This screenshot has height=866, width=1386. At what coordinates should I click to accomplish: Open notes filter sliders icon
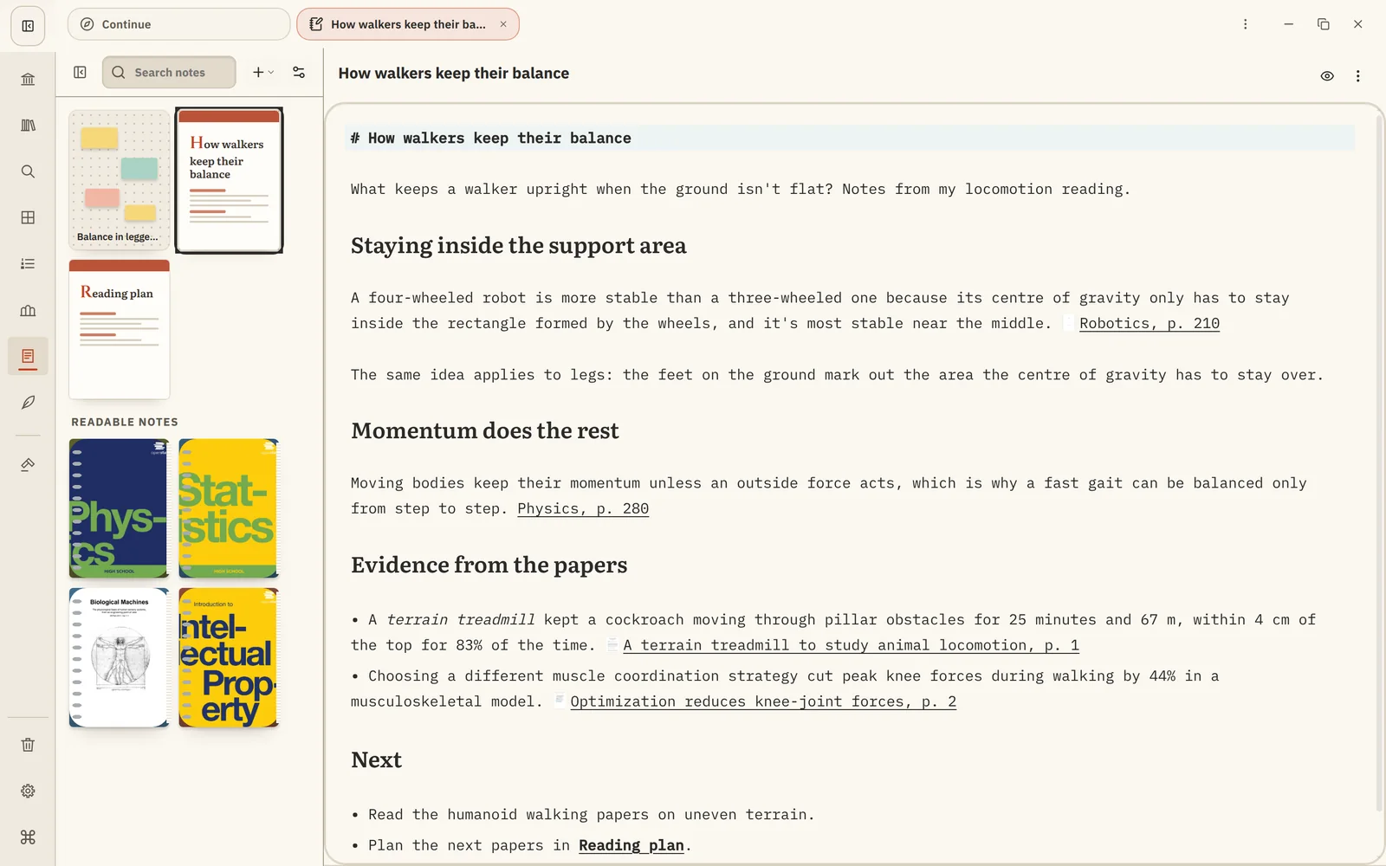(x=299, y=73)
